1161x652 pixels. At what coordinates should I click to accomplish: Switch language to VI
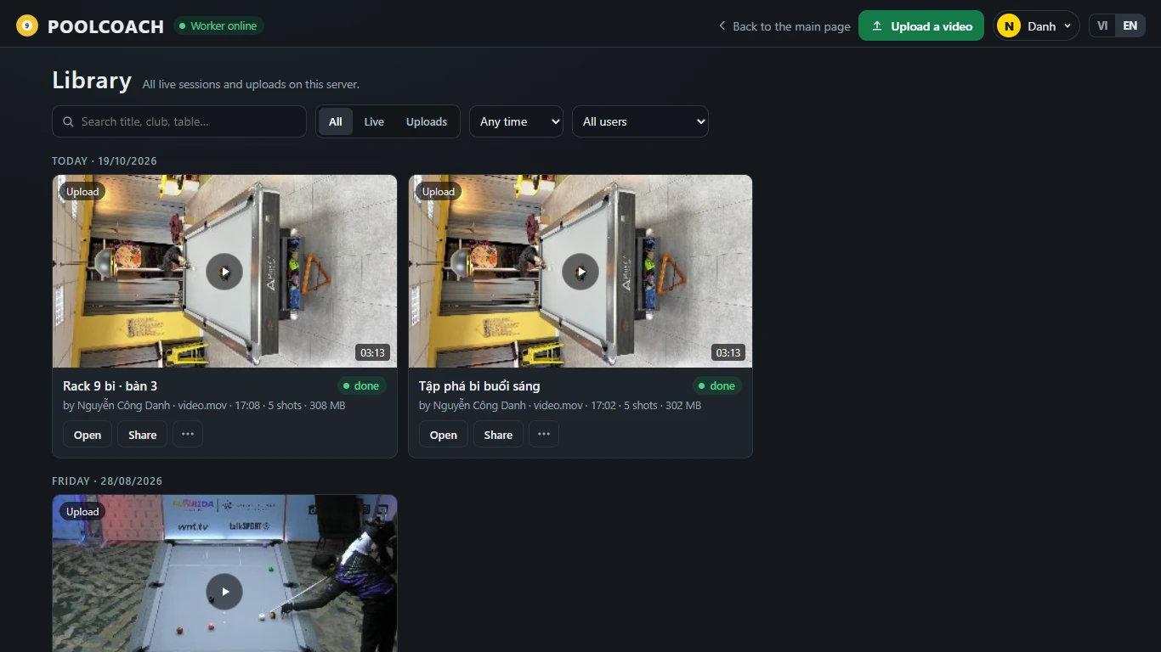pos(1102,25)
